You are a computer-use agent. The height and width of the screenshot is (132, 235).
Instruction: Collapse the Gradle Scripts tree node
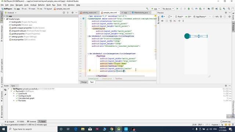tap(4, 19)
